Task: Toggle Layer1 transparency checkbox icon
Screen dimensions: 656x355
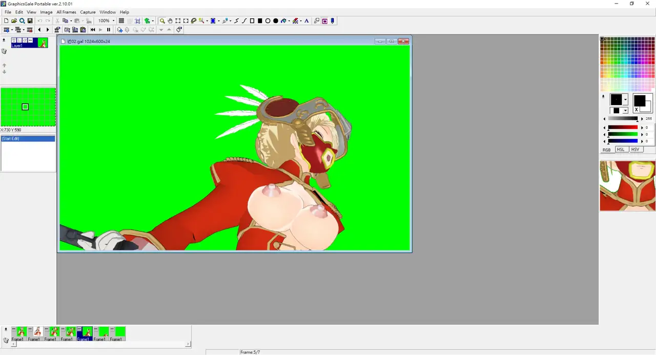Action: [x=19, y=40]
